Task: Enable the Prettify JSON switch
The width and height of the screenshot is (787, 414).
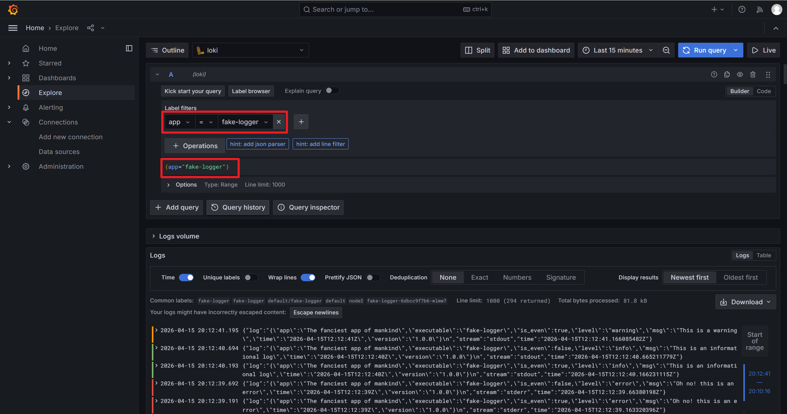Action: [x=373, y=278]
